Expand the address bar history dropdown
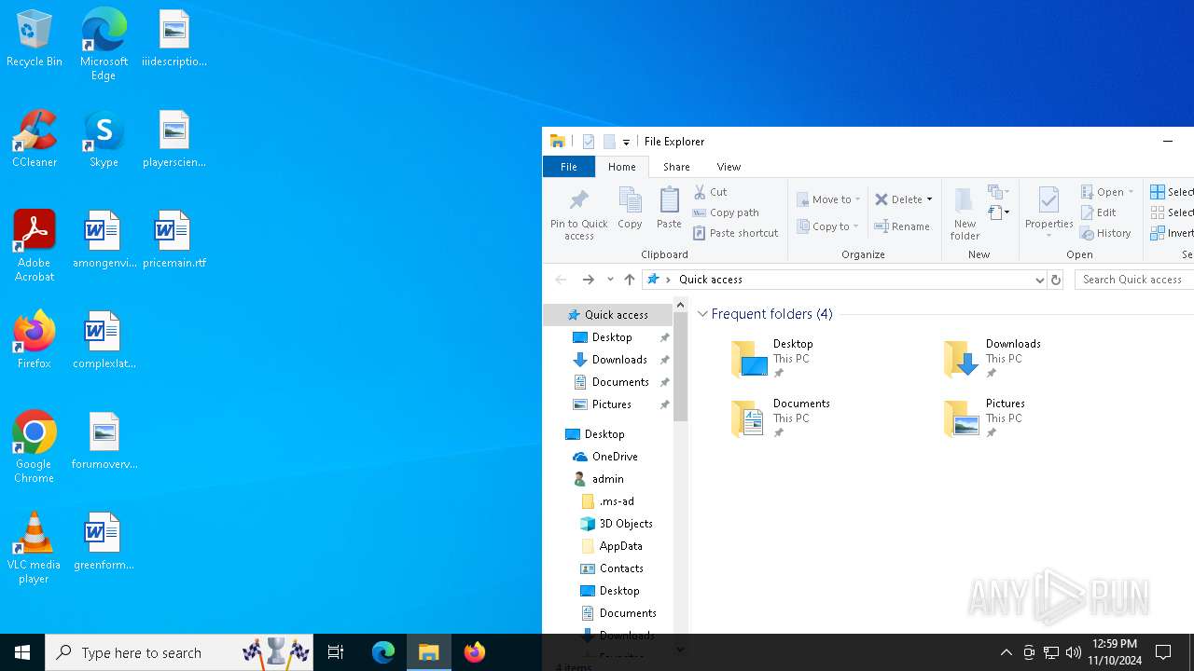The width and height of the screenshot is (1194, 671). (x=1039, y=280)
